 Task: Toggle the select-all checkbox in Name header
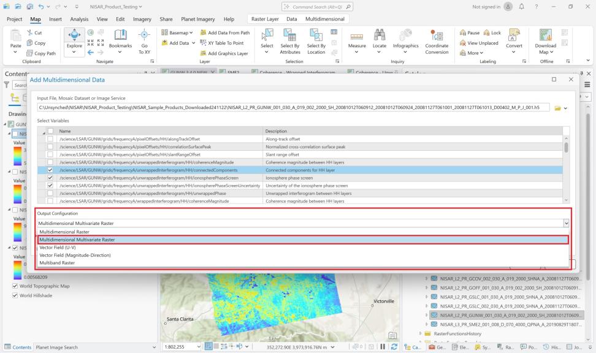click(x=50, y=131)
